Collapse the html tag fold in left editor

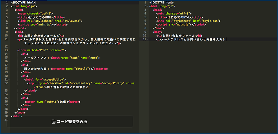tap(9, 6)
